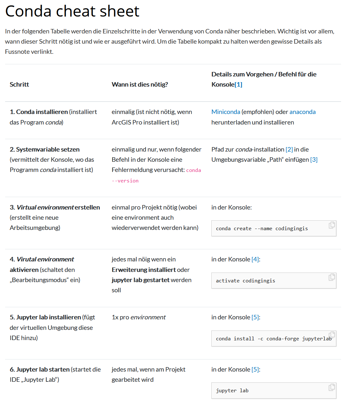Click inside the conda create code block

click(x=262, y=229)
